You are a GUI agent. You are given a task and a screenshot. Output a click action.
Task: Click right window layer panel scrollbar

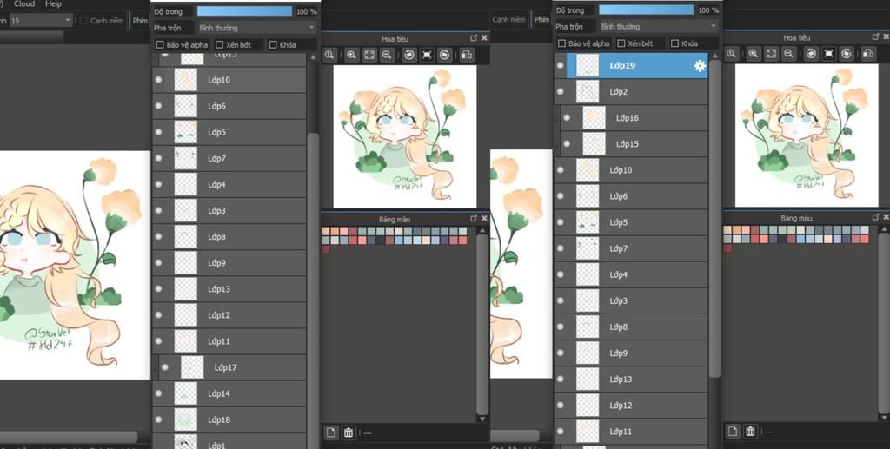point(714,218)
